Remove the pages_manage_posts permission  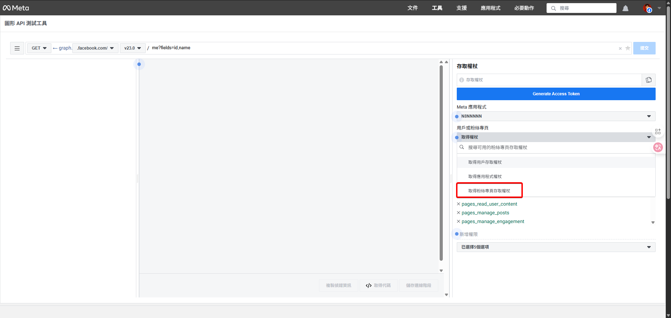[459, 213]
